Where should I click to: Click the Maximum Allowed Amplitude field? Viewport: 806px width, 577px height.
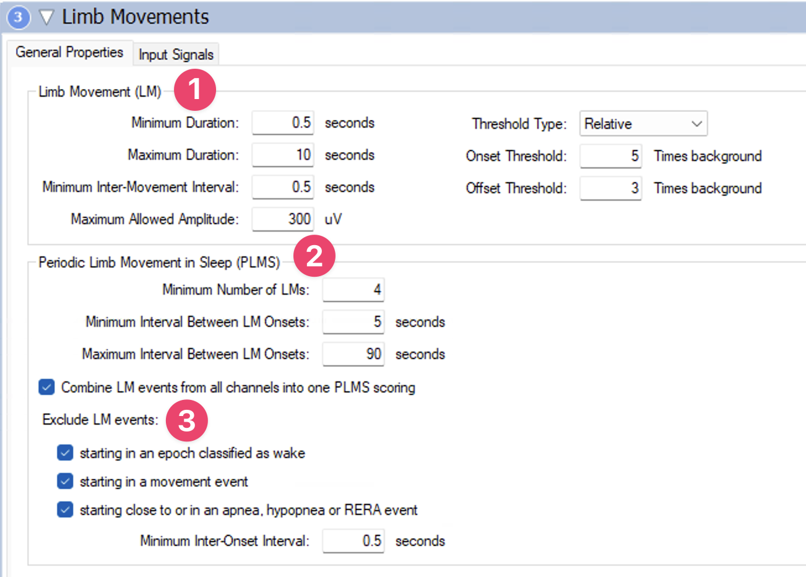click(x=282, y=219)
